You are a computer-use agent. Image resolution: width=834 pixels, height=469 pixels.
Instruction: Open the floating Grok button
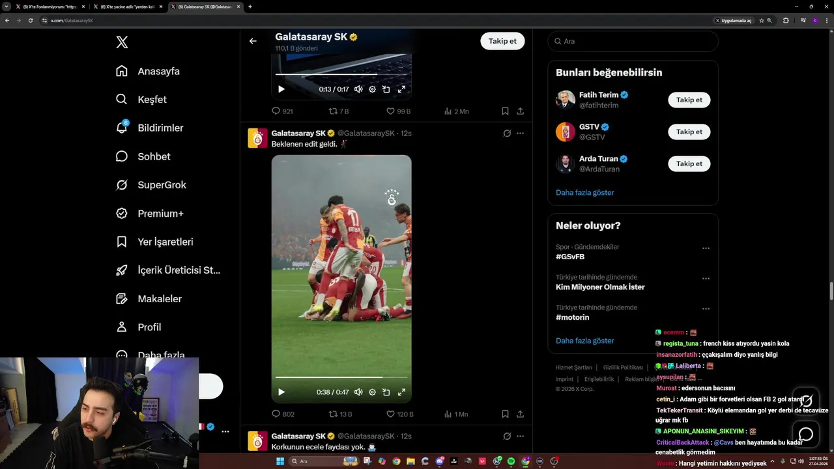(806, 400)
